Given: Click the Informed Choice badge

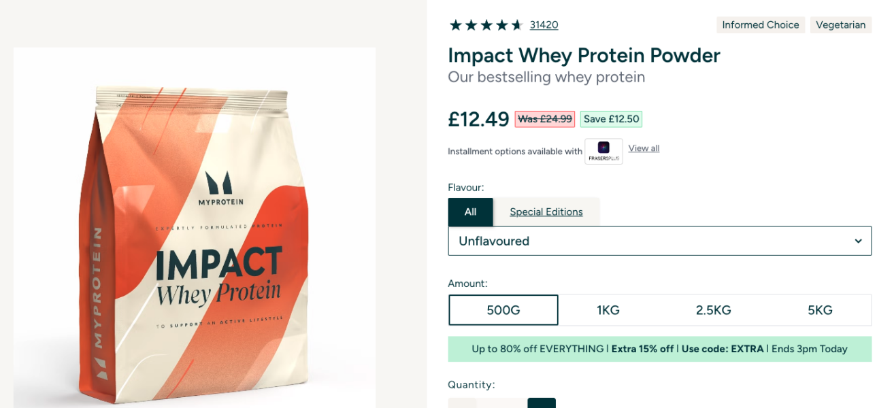Looking at the screenshot, I should 760,25.
